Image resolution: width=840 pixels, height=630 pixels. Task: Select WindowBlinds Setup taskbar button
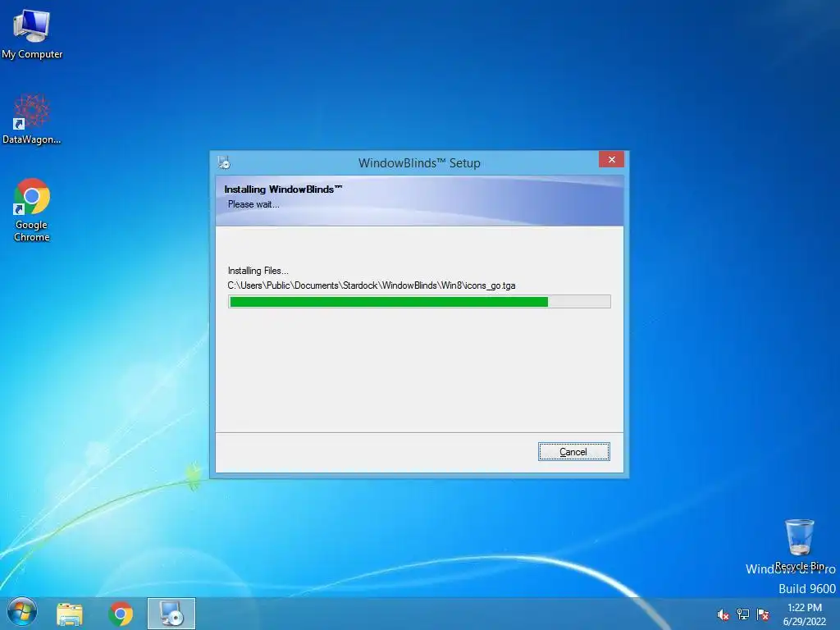tap(171, 614)
